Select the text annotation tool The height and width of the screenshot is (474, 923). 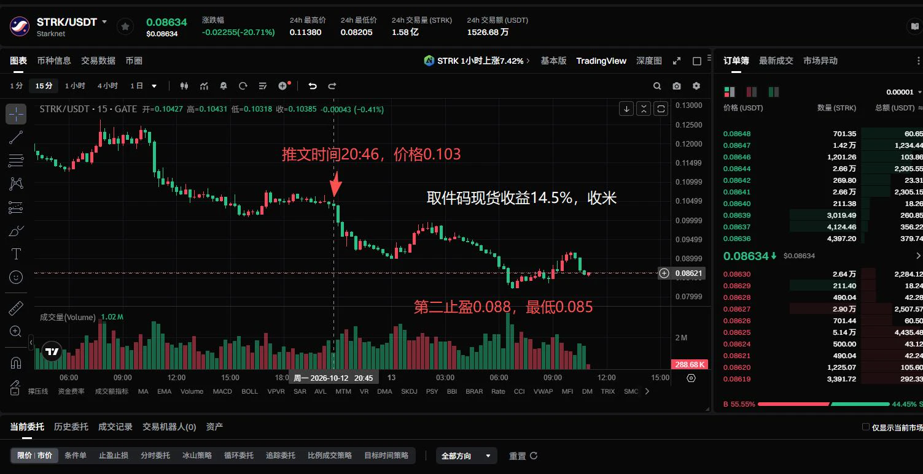click(16, 254)
